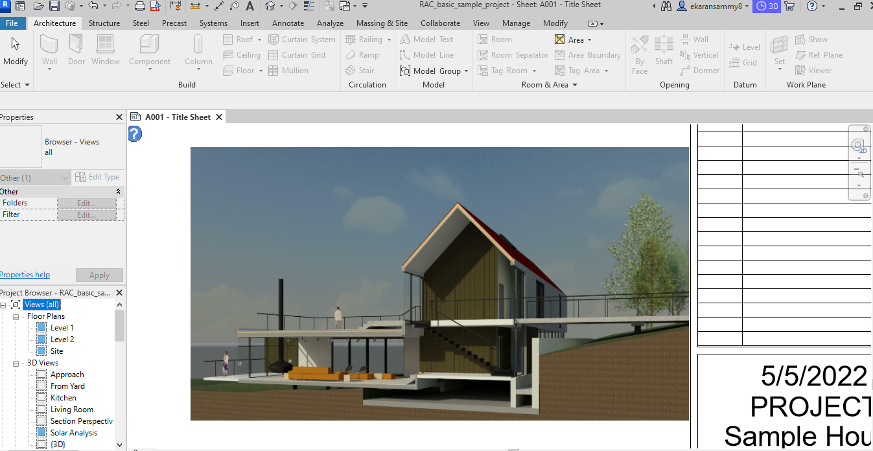Open the Kitchen 3D view
Image resolution: width=873 pixels, height=451 pixels.
point(64,398)
